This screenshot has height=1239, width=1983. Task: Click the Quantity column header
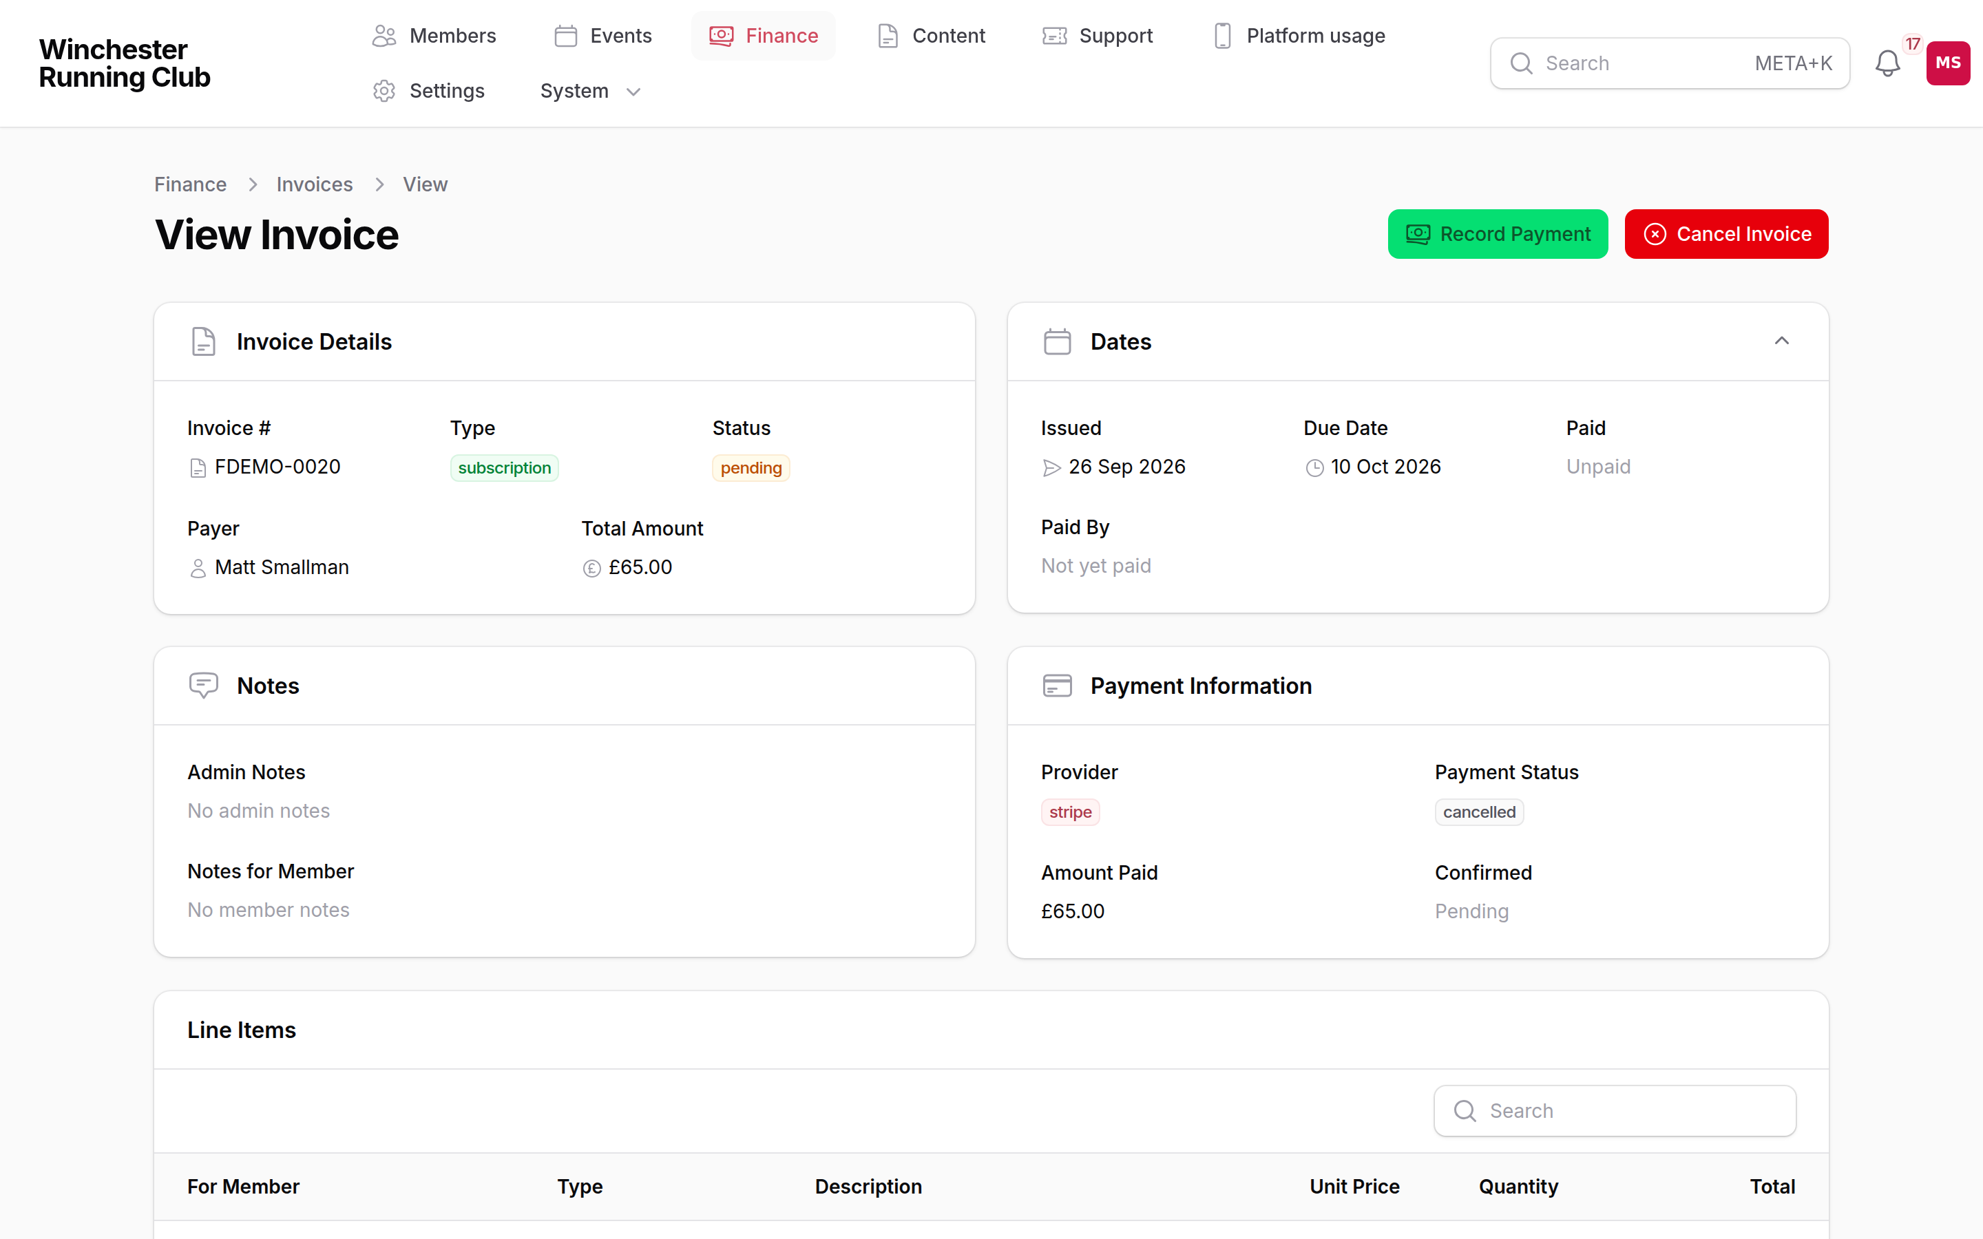(1518, 1187)
